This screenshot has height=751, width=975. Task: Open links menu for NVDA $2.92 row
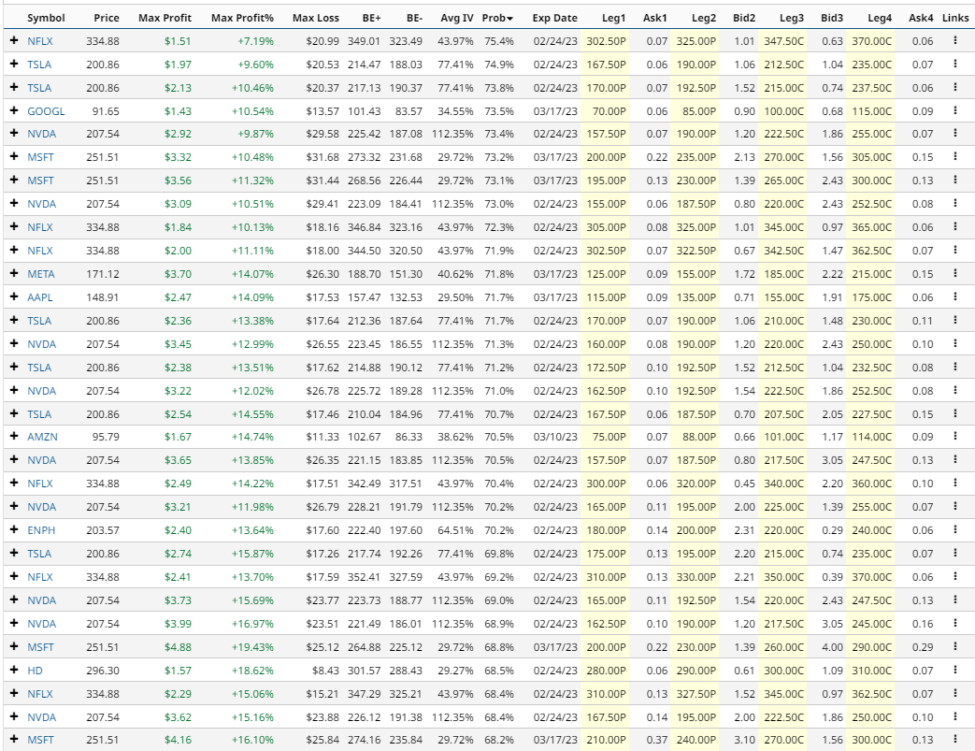[x=955, y=134]
